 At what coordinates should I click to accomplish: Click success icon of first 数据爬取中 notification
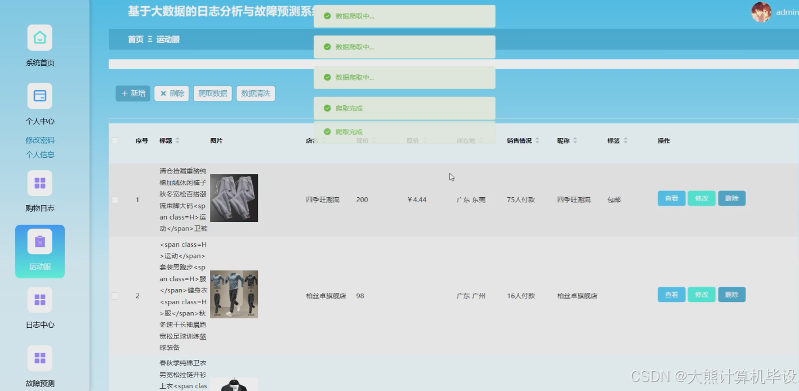tap(327, 16)
